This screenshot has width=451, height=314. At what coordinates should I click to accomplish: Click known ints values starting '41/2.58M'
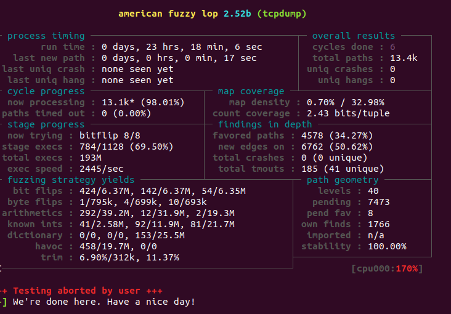coord(156,224)
